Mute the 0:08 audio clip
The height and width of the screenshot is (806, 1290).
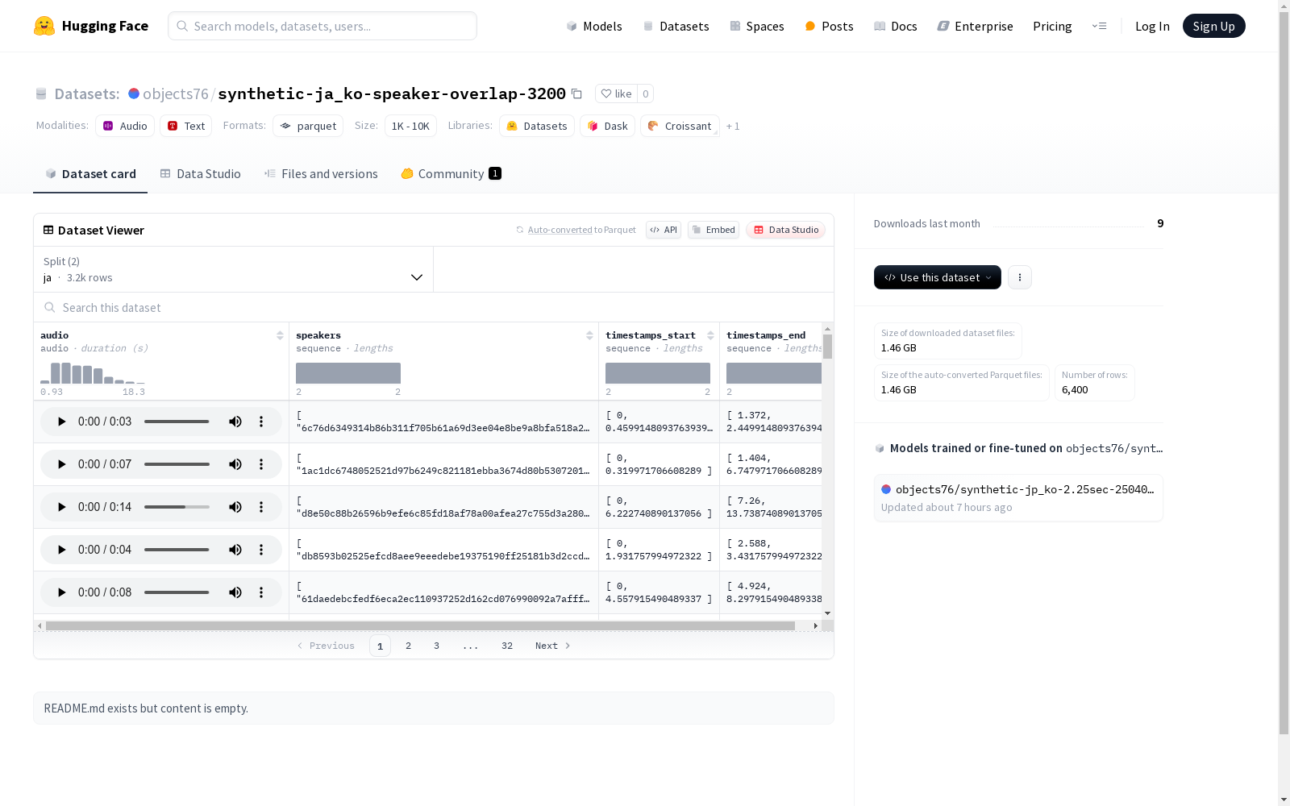coord(235,592)
